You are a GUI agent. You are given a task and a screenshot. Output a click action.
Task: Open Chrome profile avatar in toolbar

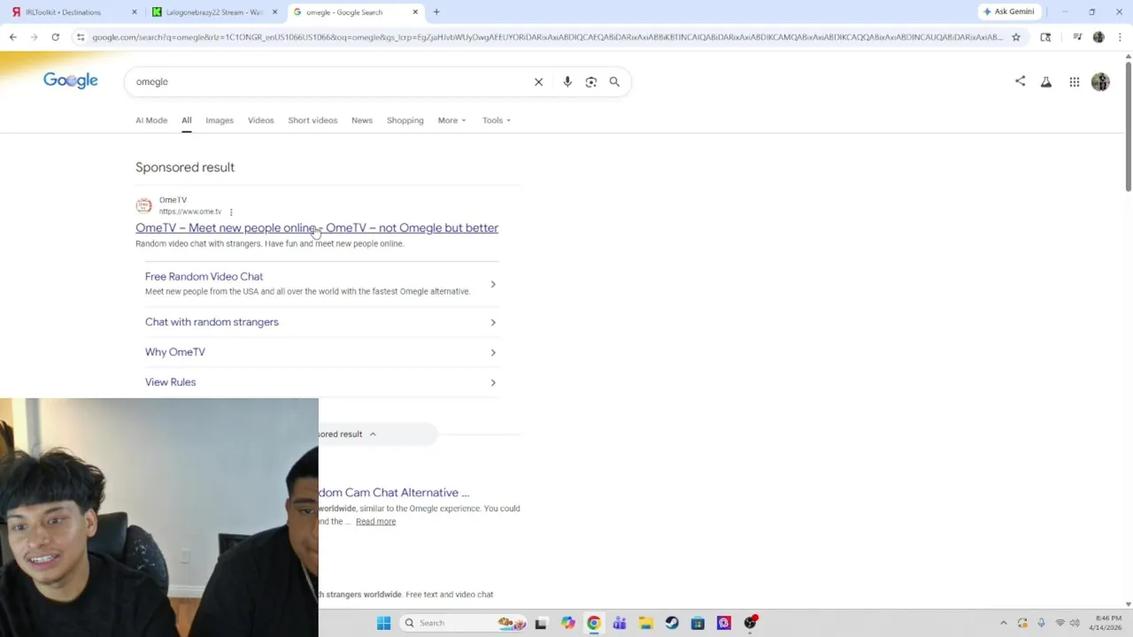click(1098, 37)
